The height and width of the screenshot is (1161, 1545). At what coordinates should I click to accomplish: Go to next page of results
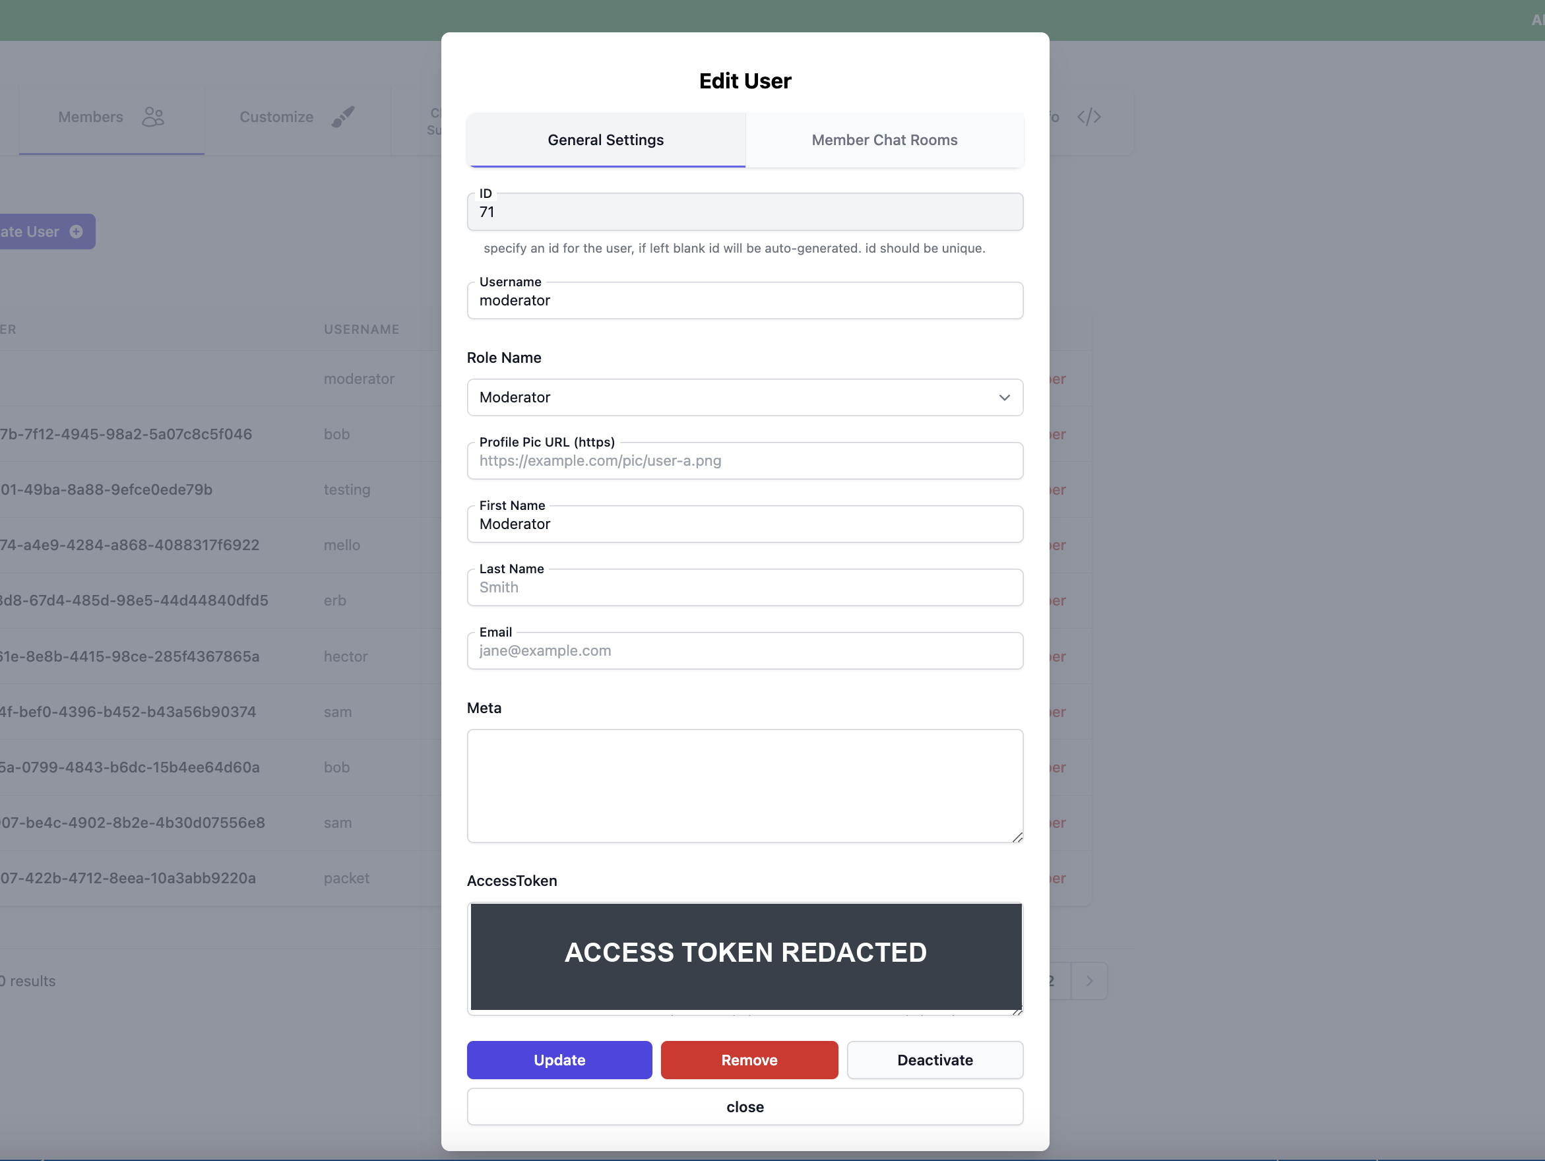click(1089, 981)
